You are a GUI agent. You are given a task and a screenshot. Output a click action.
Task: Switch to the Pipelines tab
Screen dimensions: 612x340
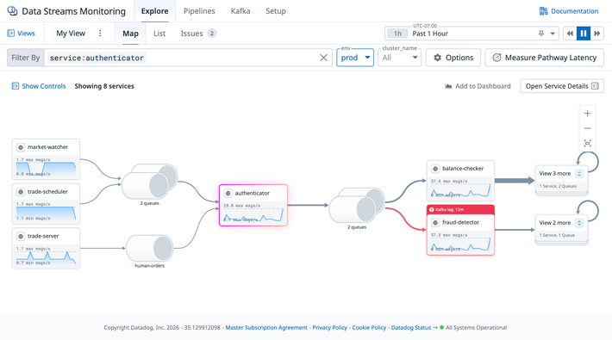tap(199, 11)
